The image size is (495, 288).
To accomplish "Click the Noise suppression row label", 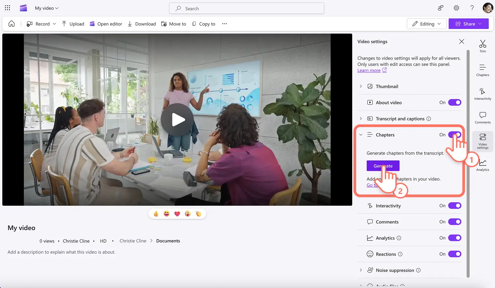I will point(395,271).
